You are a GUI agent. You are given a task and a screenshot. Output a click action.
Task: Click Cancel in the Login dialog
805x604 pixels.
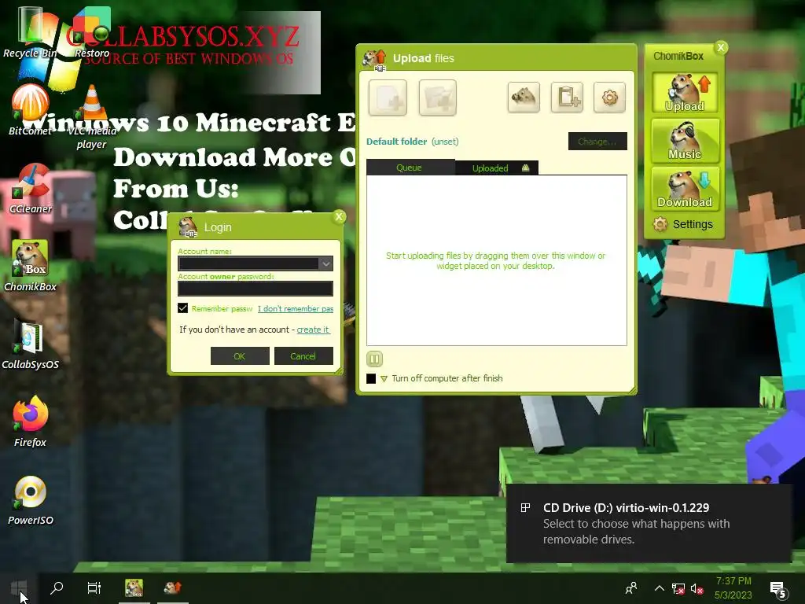point(303,356)
